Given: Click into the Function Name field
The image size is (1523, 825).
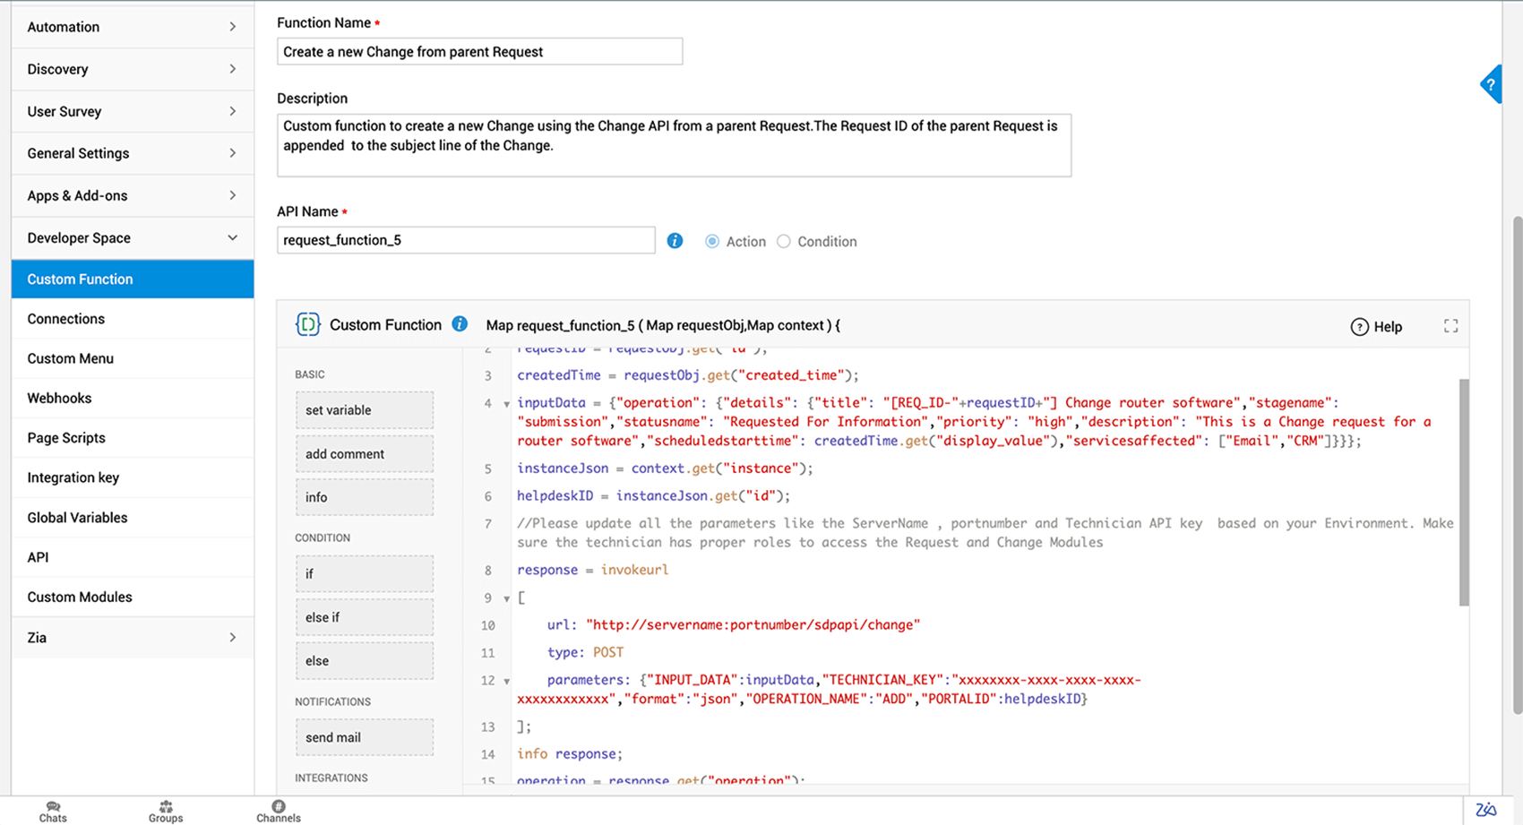Looking at the screenshot, I should pos(479,52).
